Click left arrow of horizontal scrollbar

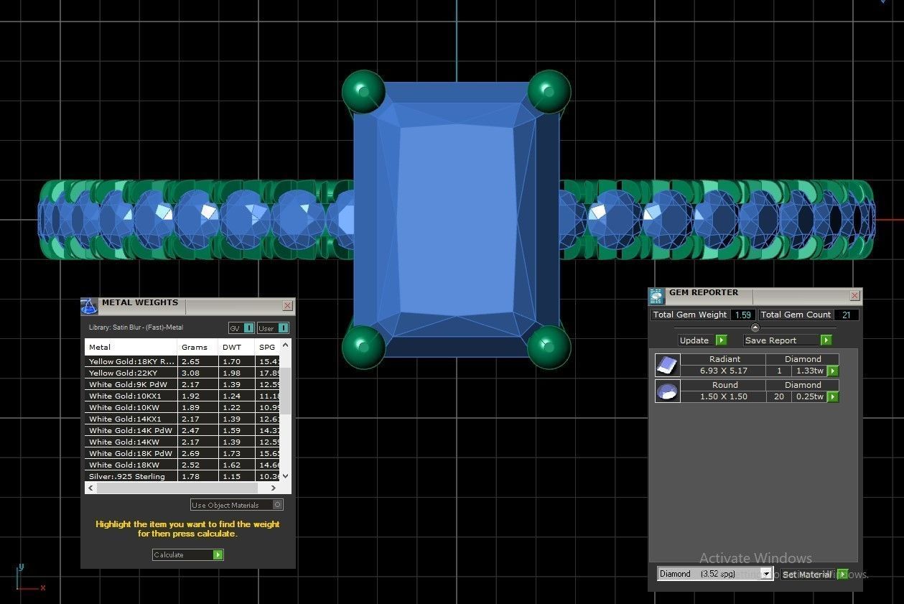click(90, 488)
